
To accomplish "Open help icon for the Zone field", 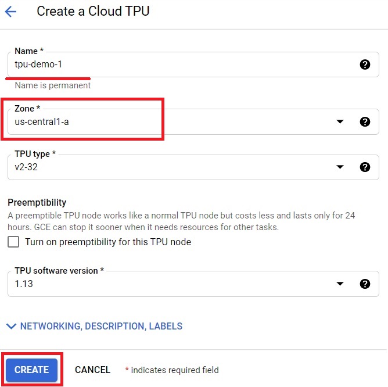I will 365,121.
